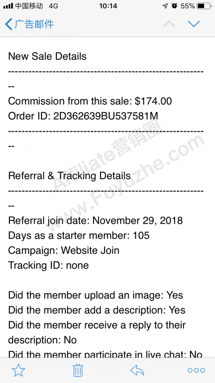This screenshot has height=383, width=215.
Task: Tap the New Sale Details heading
Action: tap(47, 56)
